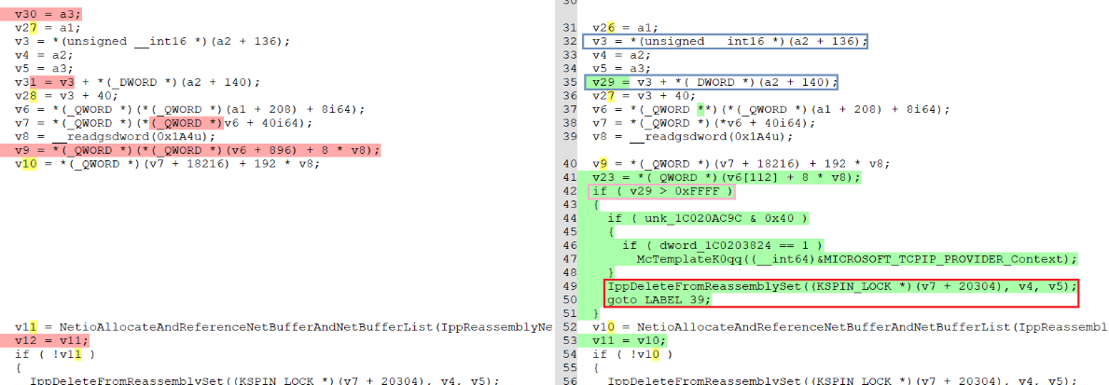Click line number 32 in the right gutter
1109x385 pixels.
click(568, 42)
